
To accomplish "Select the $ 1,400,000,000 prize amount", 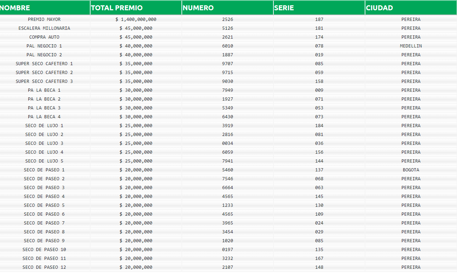I will coord(136,19).
